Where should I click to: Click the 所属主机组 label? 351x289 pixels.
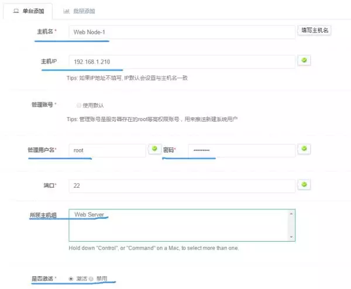(x=43, y=215)
